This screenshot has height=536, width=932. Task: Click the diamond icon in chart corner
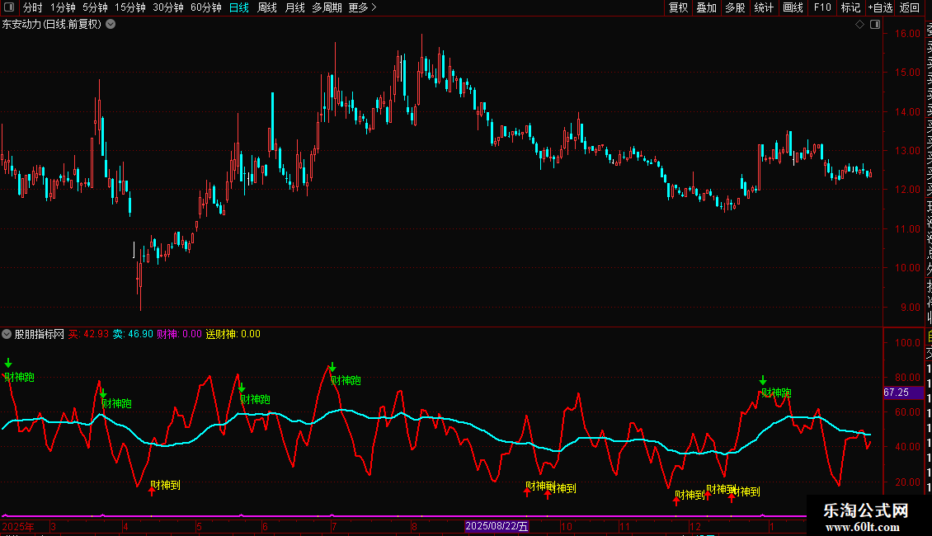tap(859, 25)
